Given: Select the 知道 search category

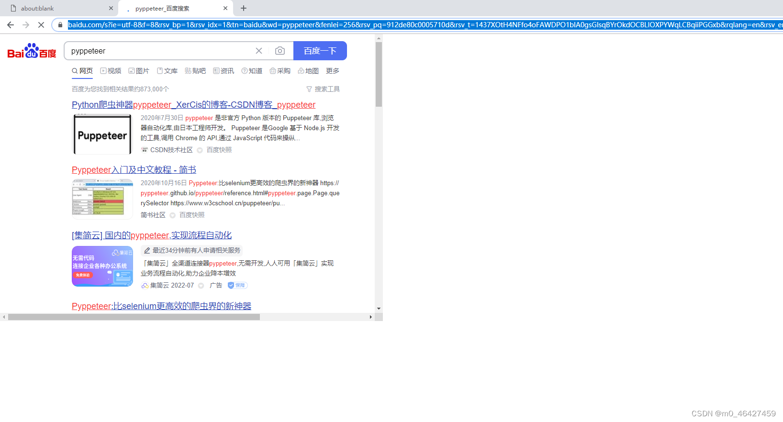Looking at the screenshot, I should coord(252,71).
